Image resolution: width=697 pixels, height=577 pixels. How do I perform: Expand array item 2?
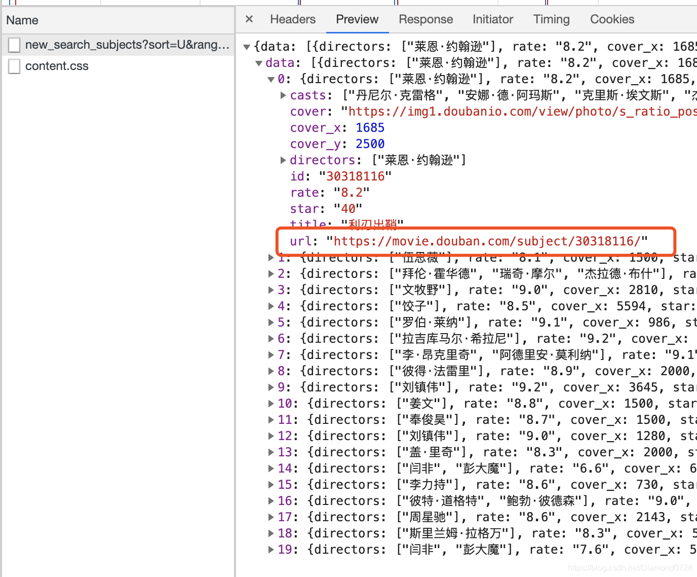pyautogui.click(x=272, y=274)
